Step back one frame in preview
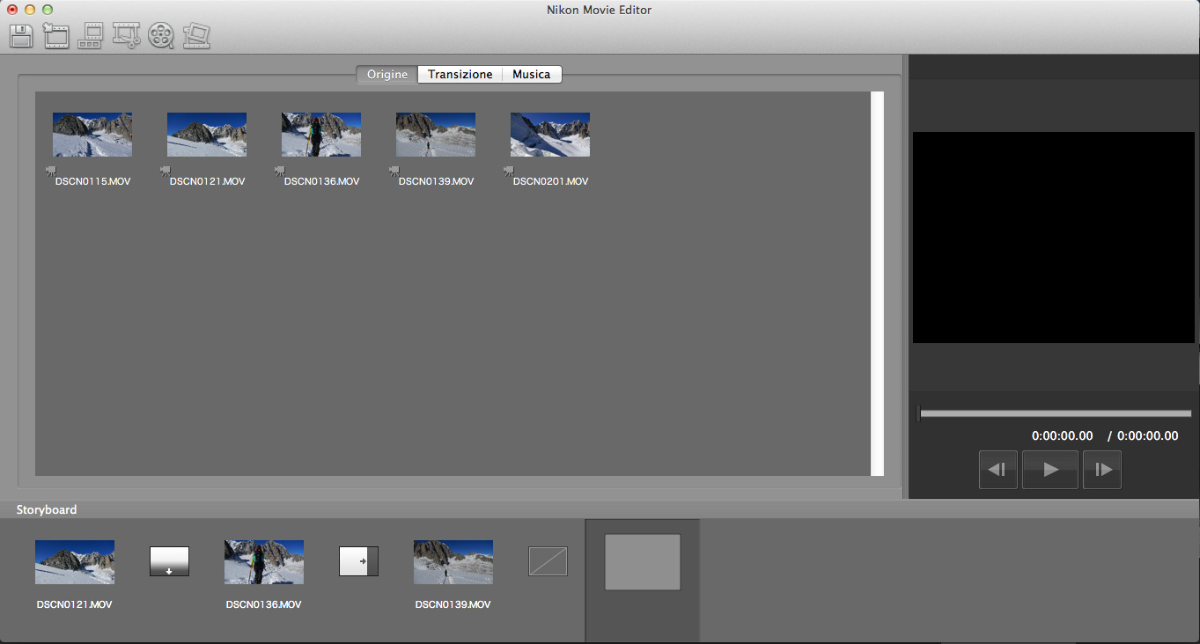1200x644 pixels. point(998,470)
